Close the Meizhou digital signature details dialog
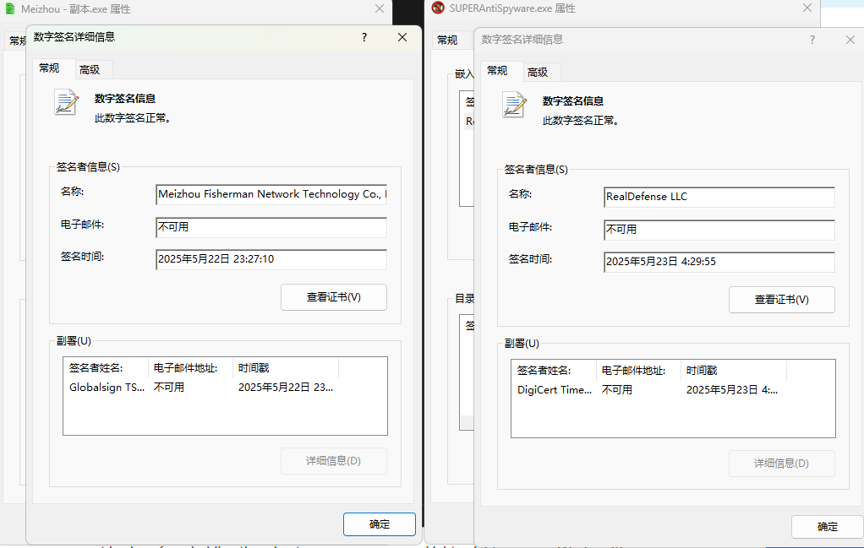 point(402,37)
